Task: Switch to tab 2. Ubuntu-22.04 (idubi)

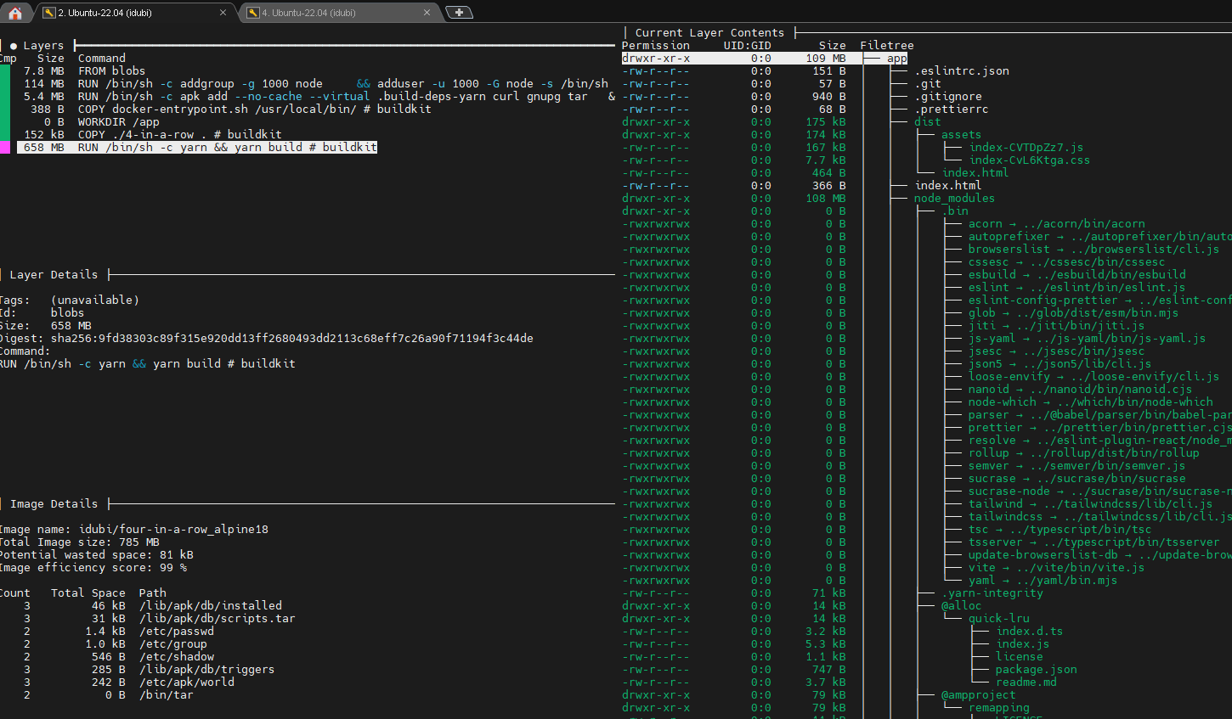Action: click(x=136, y=13)
